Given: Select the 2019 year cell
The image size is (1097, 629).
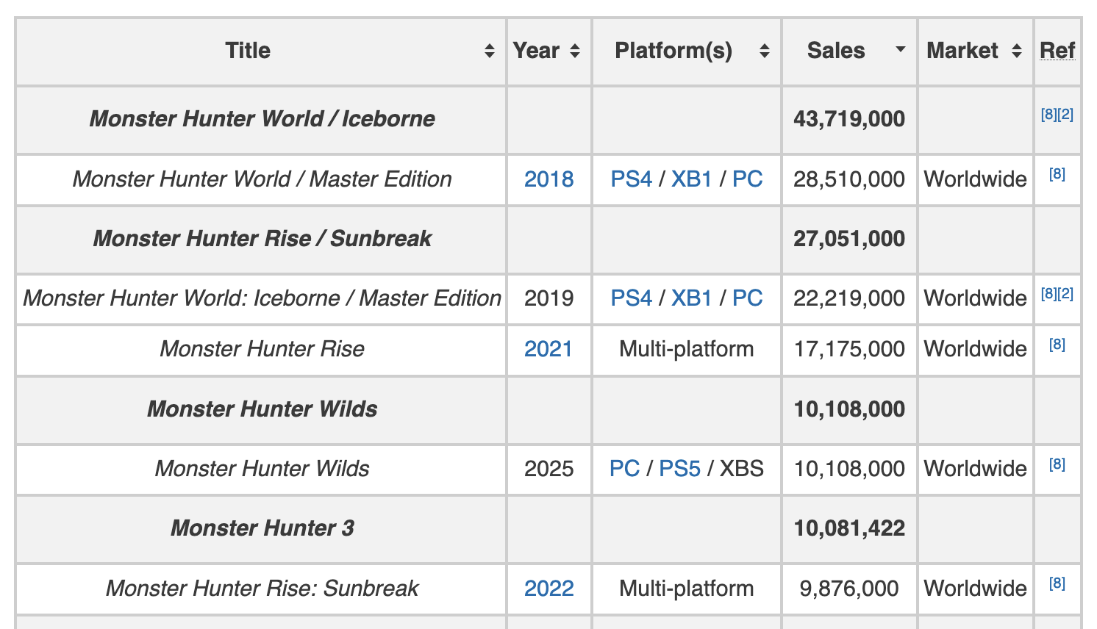Looking at the screenshot, I should click(x=548, y=298).
